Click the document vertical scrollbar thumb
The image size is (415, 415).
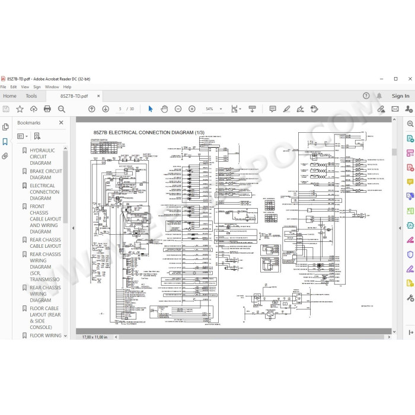coord(394,152)
